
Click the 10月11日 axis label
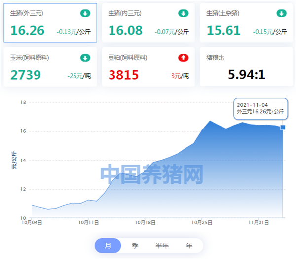(x=88, y=223)
